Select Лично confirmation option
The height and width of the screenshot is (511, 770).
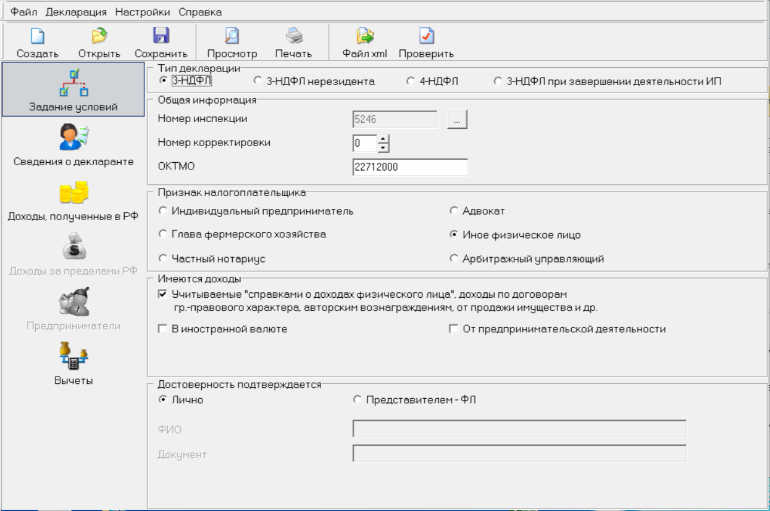(162, 399)
